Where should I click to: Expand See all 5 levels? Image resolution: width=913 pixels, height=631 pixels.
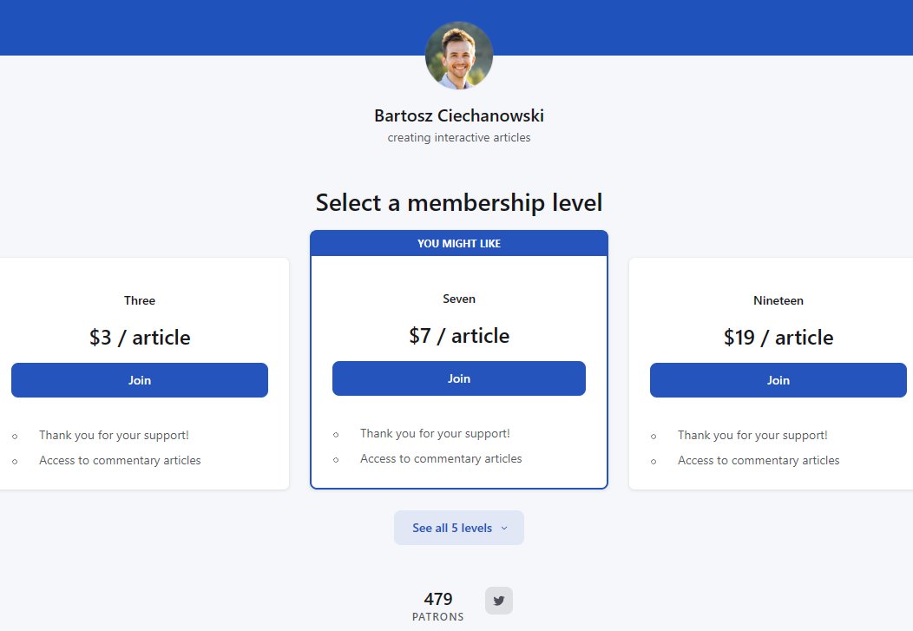(452, 528)
